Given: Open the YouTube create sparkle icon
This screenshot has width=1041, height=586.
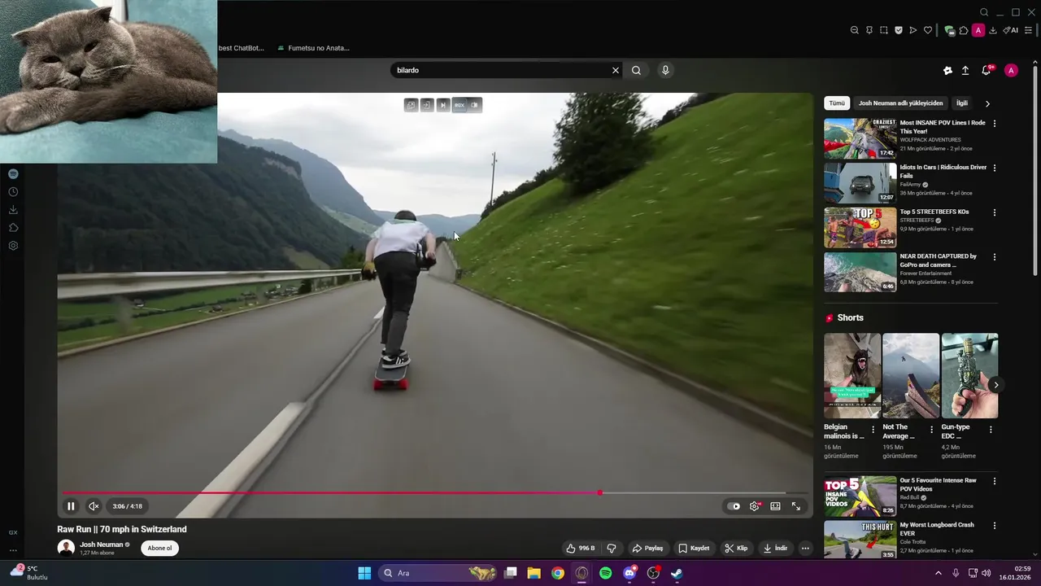Looking at the screenshot, I should pyautogui.click(x=947, y=71).
